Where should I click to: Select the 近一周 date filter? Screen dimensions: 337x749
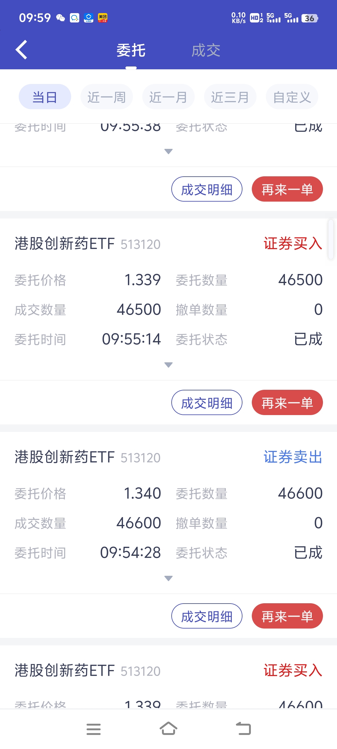coord(107,97)
